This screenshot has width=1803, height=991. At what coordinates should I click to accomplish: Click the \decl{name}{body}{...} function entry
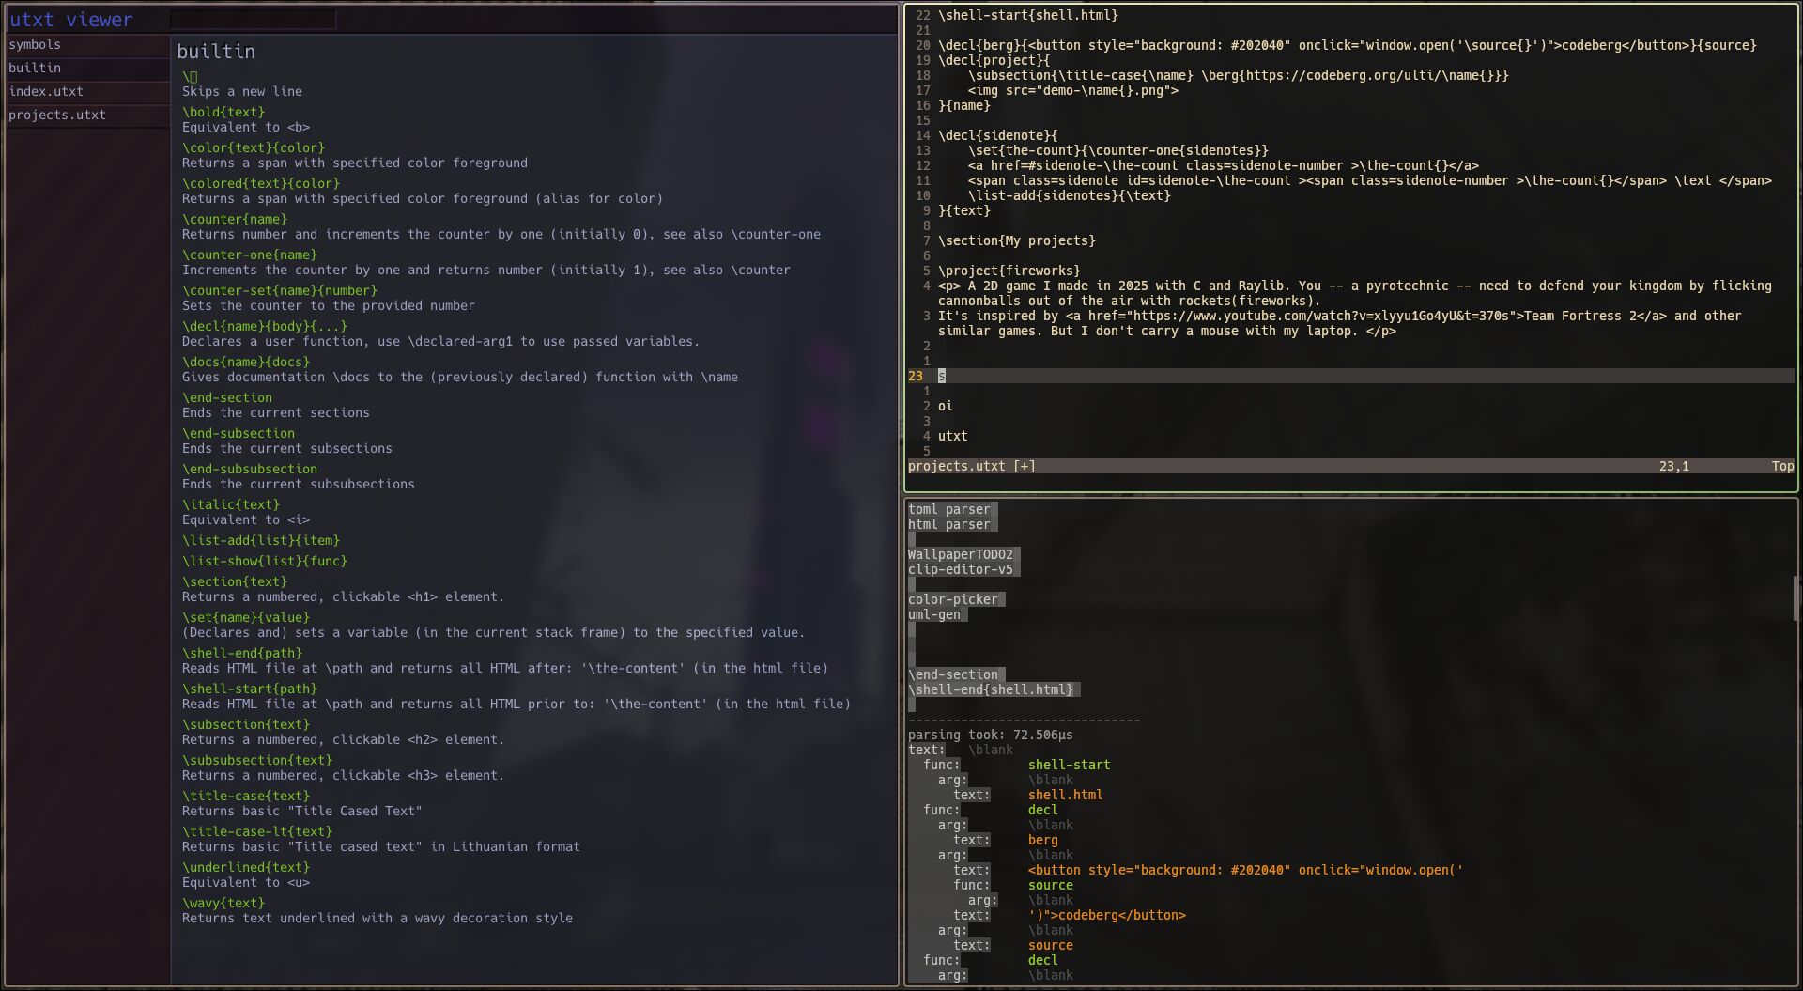pyautogui.click(x=265, y=327)
